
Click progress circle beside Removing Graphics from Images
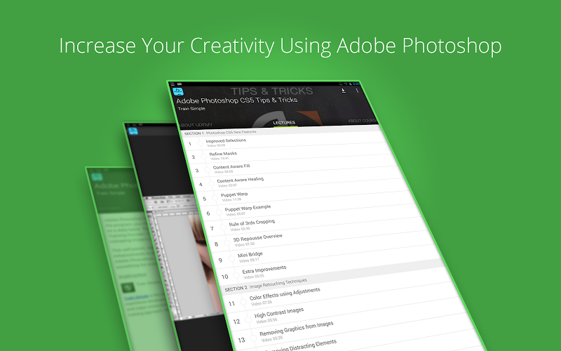(x=253, y=338)
